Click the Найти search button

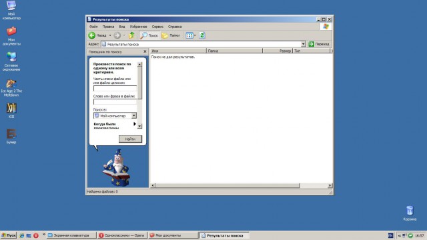(130, 139)
